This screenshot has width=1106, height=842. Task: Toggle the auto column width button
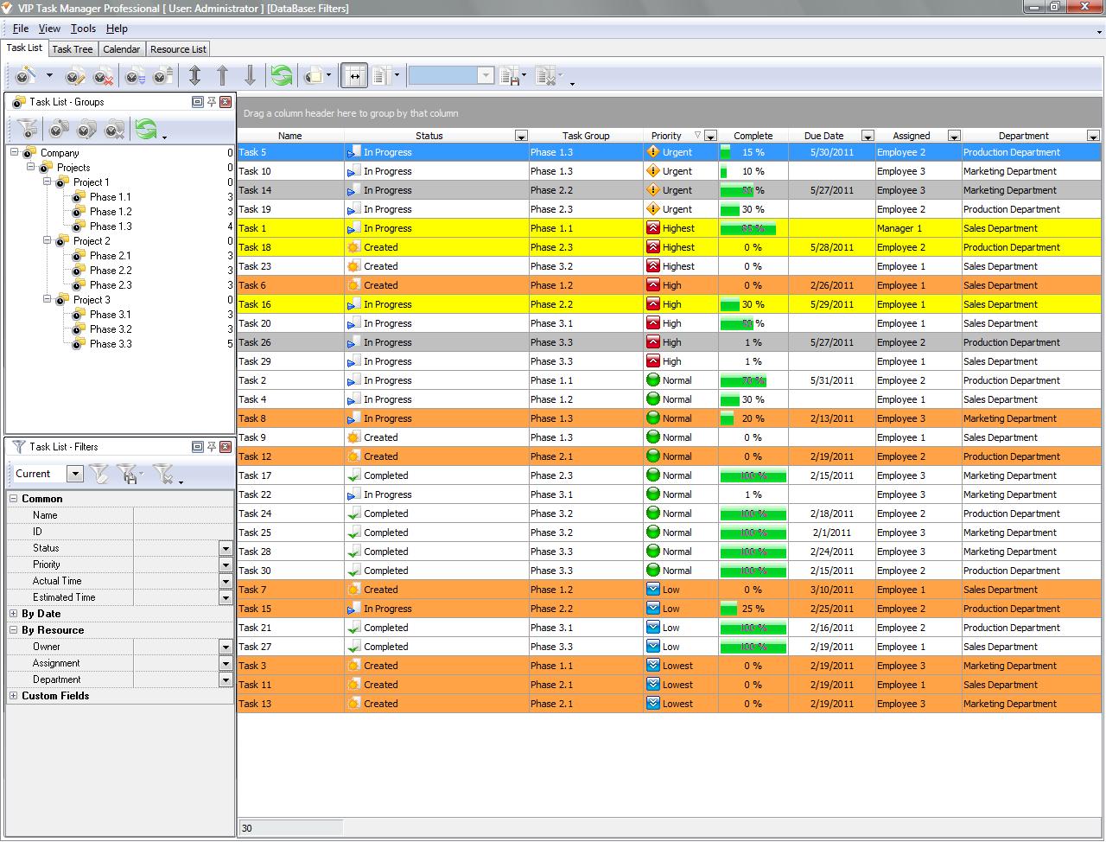click(353, 76)
